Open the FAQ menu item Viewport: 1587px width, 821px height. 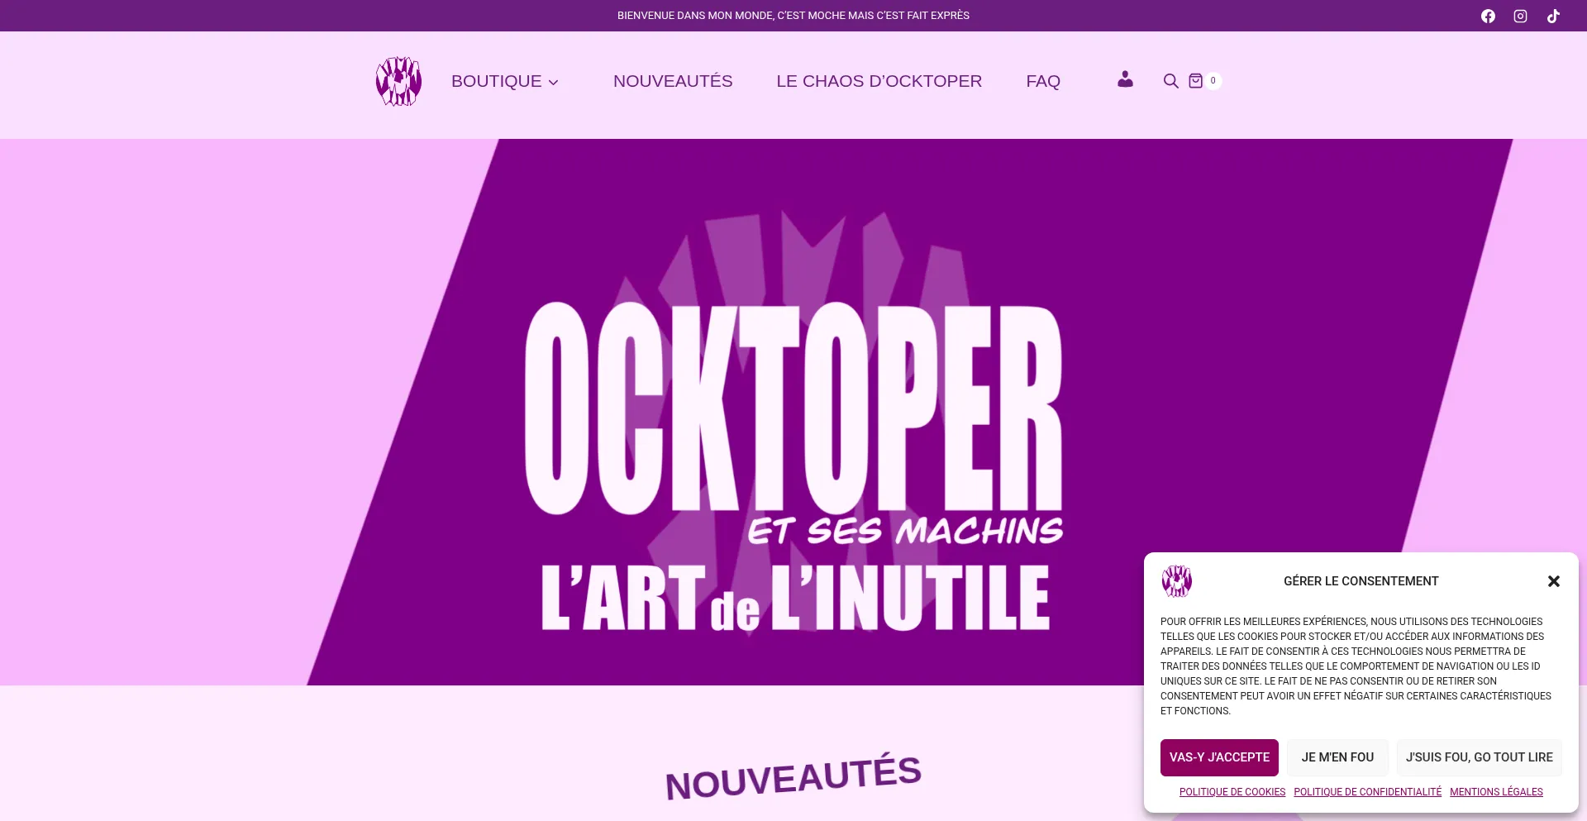pyautogui.click(x=1043, y=81)
